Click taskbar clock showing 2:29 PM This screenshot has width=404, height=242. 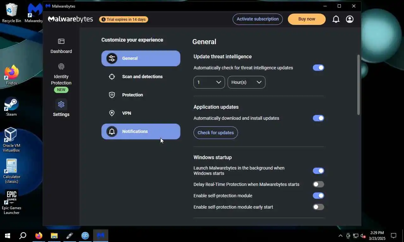[377, 235]
